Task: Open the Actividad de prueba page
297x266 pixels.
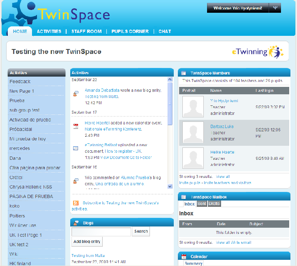Action: point(30,120)
